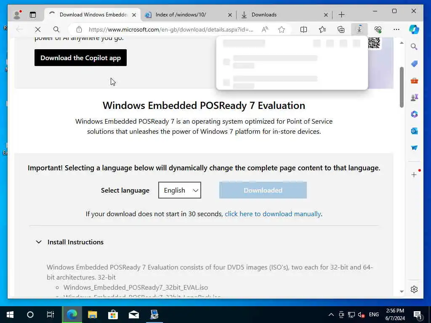Screen dimensions: 431x323
Task: Open the Mail app from the taskbar
Action: coord(133,315)
